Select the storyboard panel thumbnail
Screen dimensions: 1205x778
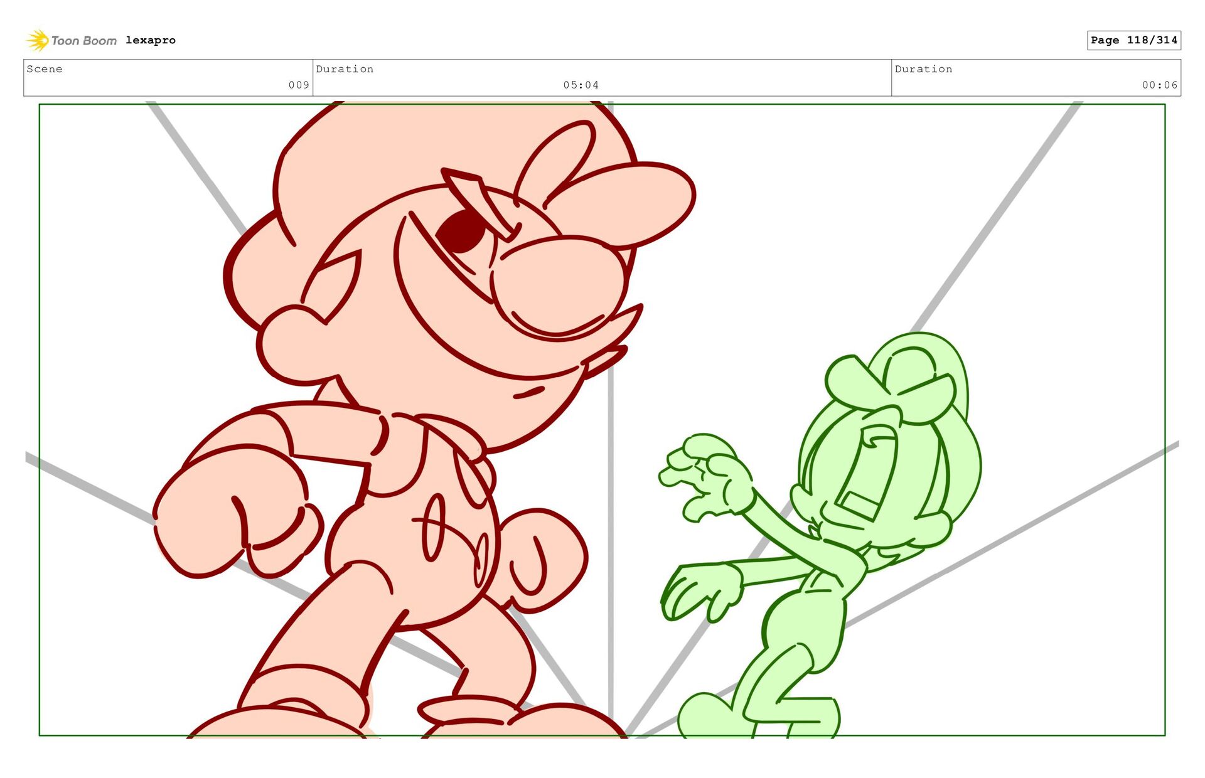[602, 420]
